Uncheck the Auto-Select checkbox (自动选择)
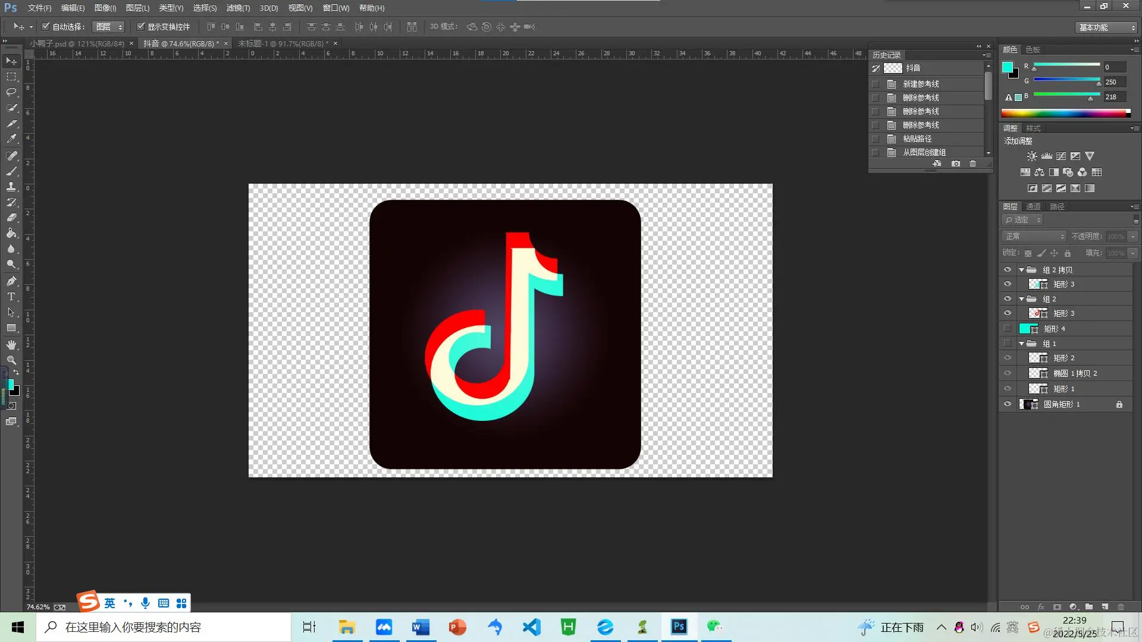The width and height of the screenshot is (1142, 642). [x=46, y=27]
